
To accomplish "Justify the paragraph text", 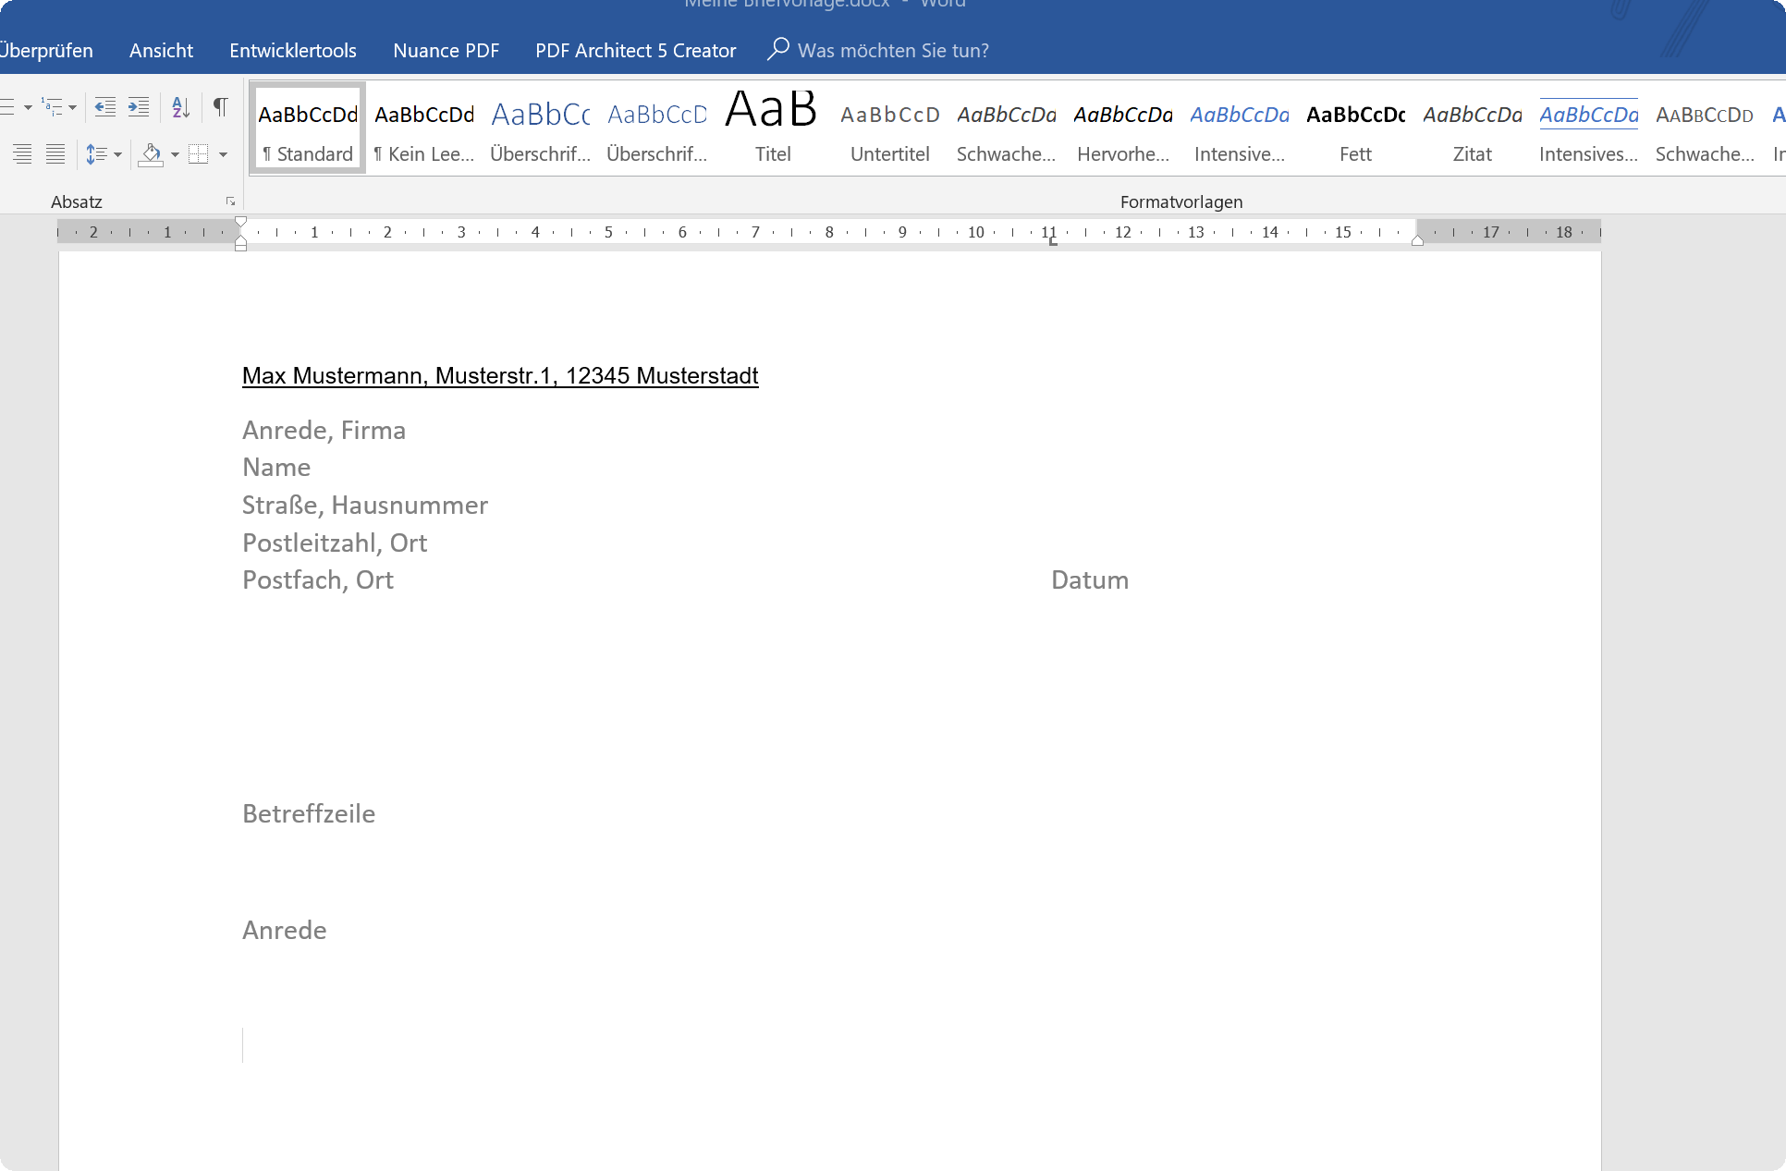I will tap(55, 154).
